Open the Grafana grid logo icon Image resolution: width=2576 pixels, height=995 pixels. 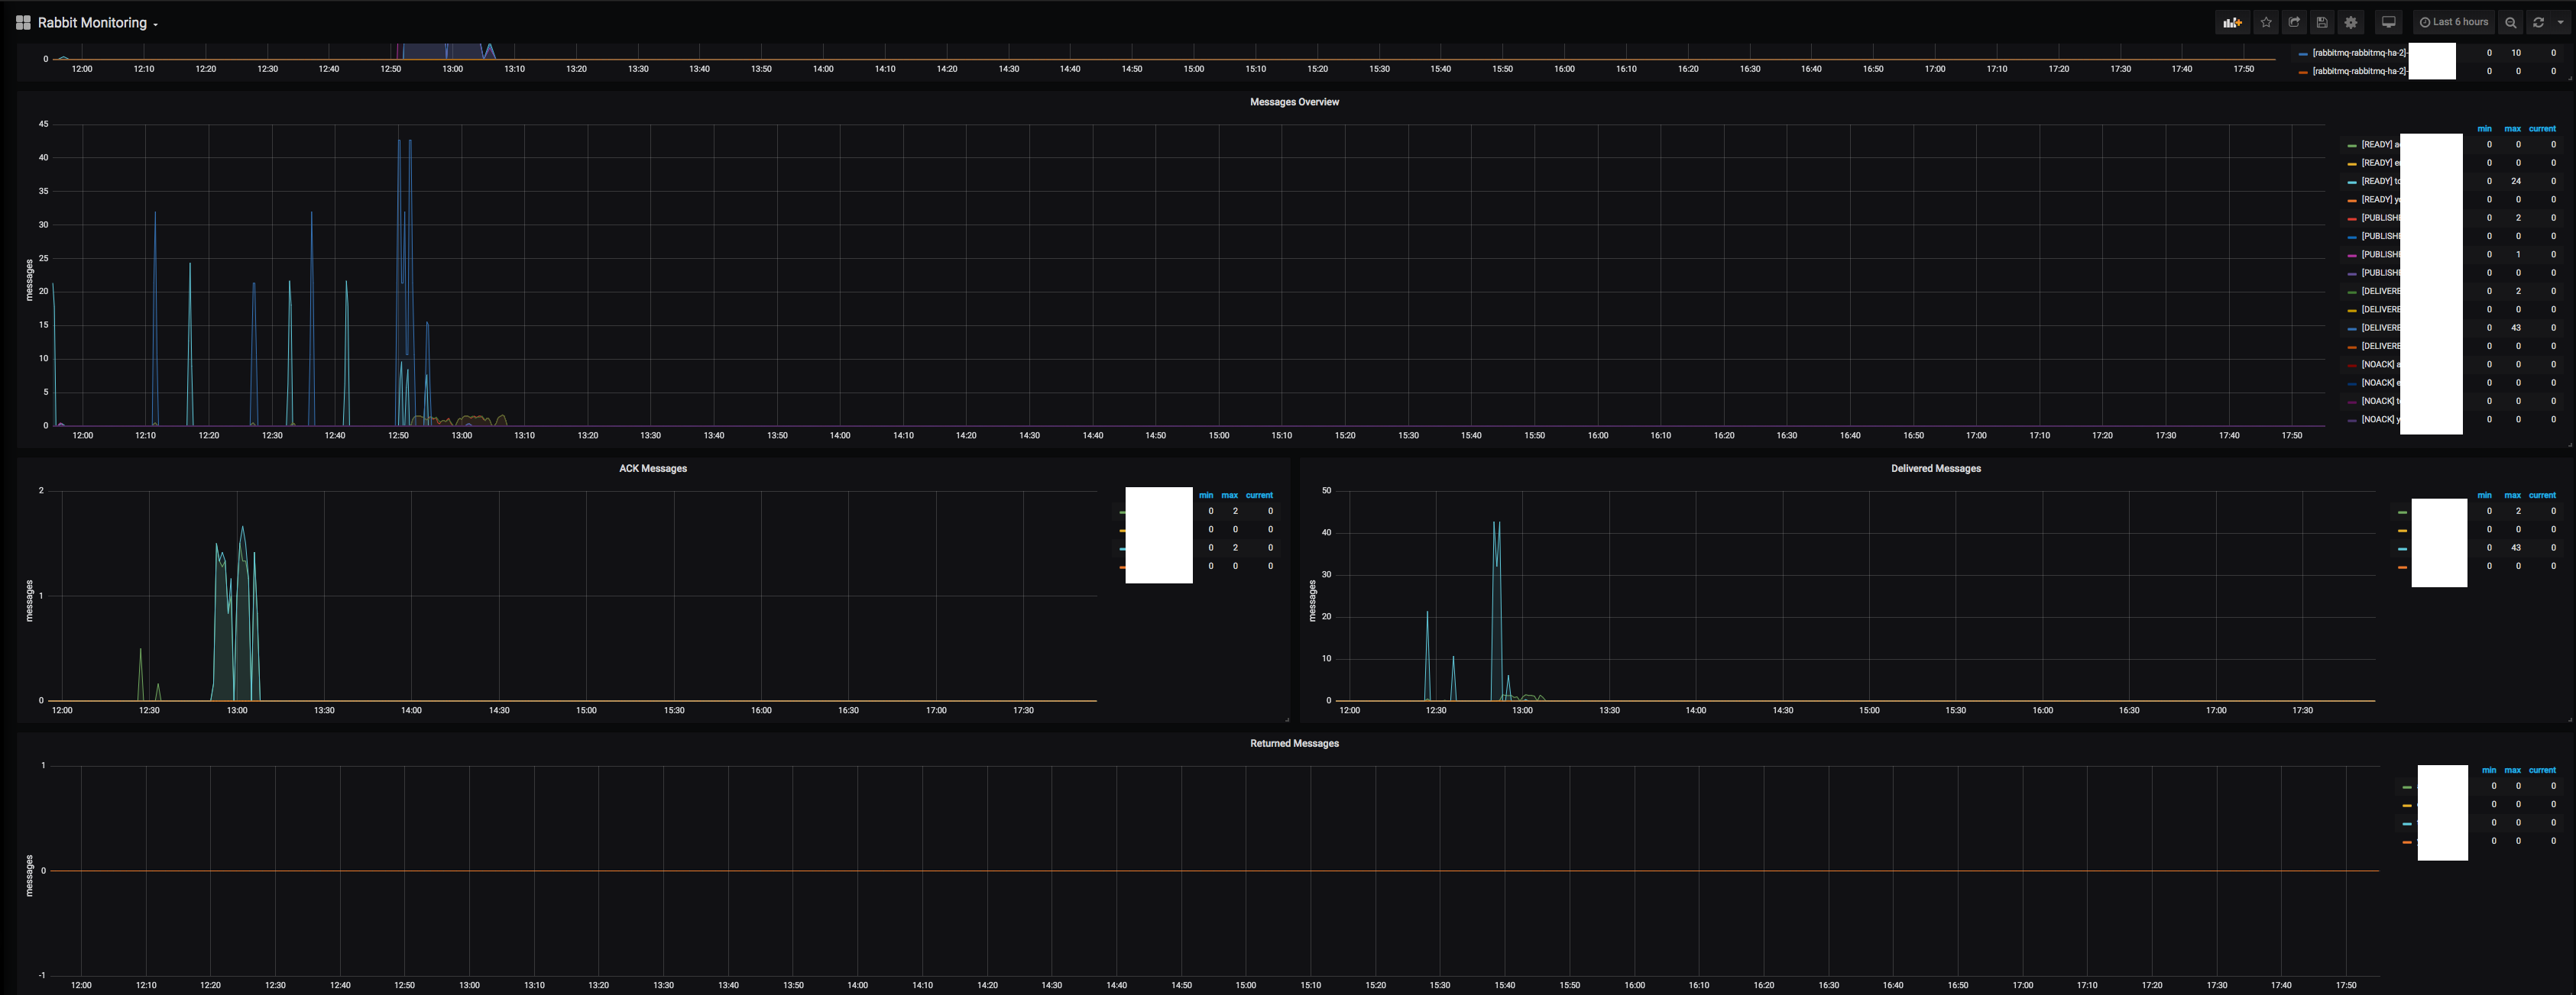pyautogui.click(x=23, y=22)
